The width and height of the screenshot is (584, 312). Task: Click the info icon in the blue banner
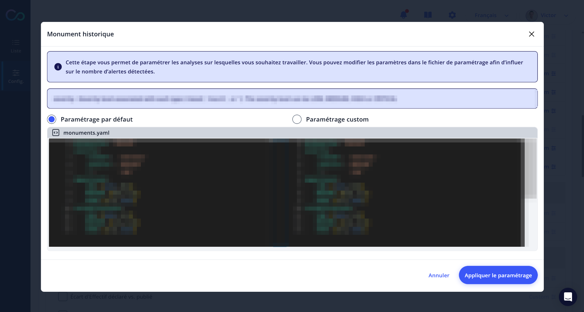coord(58,67)
